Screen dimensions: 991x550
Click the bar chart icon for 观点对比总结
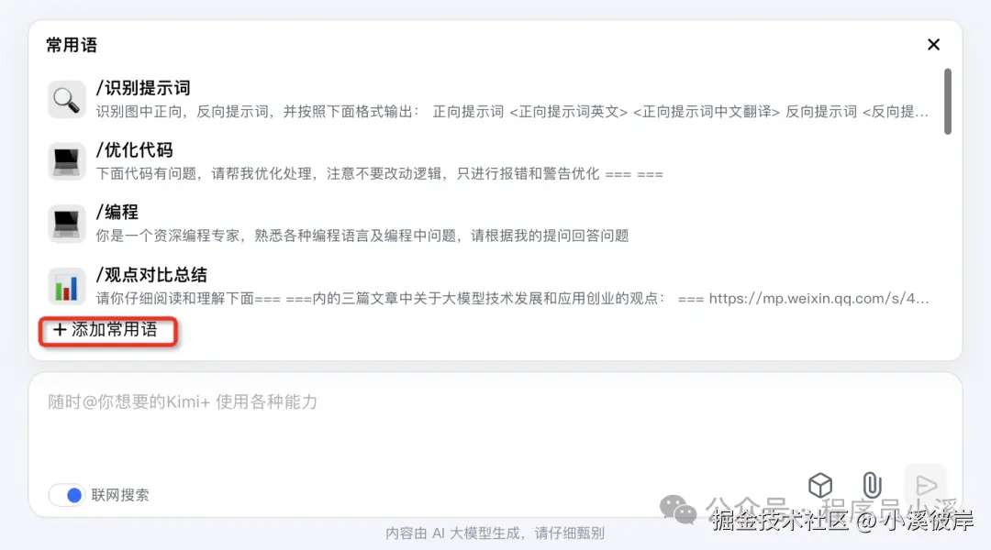tap(66, 286)
